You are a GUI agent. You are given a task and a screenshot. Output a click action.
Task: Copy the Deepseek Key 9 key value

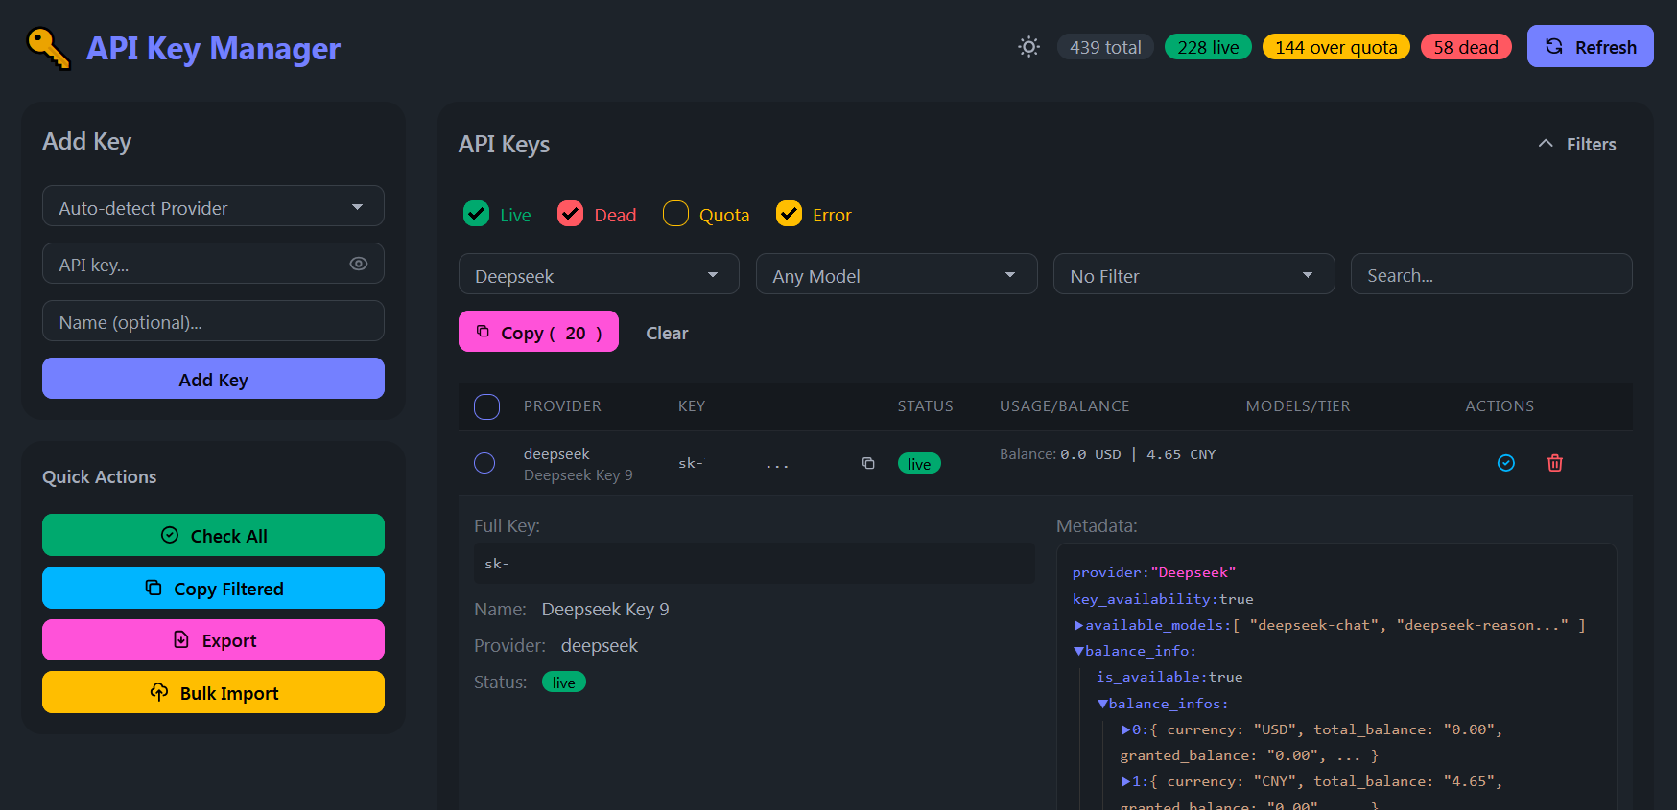click(x=868, y=464)
